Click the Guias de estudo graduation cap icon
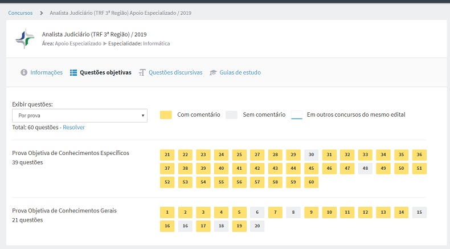Screen dimensions: 450x249 213,73
